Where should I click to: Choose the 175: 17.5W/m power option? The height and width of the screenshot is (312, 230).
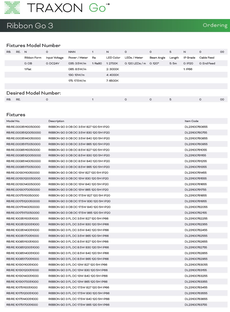[x=77, y=81]
